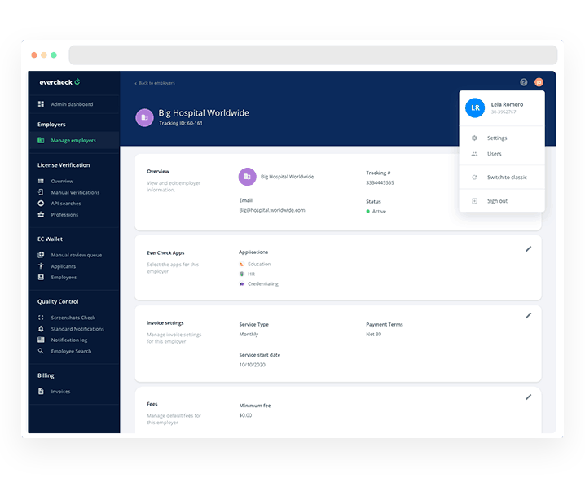The width and height of the screenshot is (585, 491).
Task: Open Employee Search in Quality Control
Action: [71, 351]
